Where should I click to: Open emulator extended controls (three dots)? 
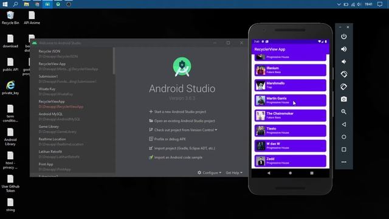click(343, 162)
